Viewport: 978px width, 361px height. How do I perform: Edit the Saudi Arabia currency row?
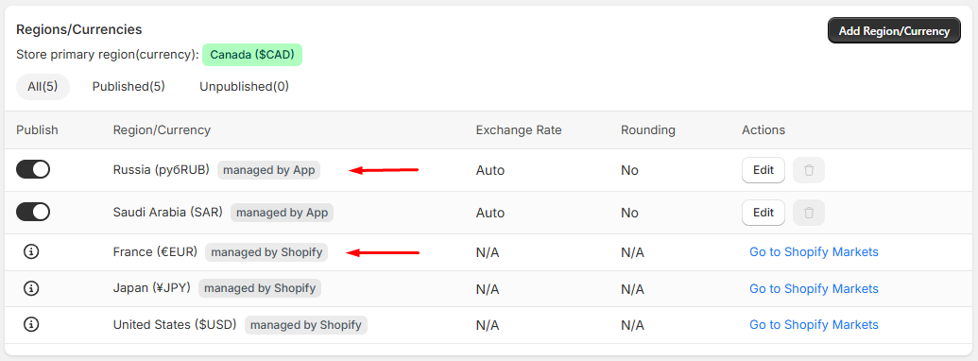764,213
